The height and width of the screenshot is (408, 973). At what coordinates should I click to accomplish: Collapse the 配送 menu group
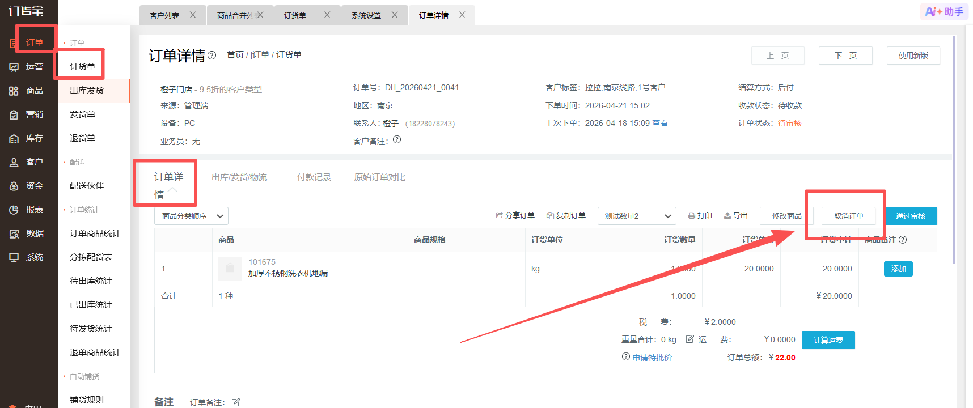74,162
